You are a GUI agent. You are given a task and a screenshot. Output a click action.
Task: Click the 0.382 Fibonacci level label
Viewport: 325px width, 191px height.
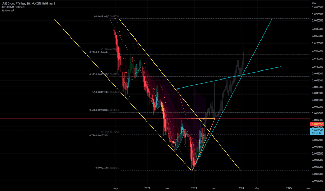(98, 74)
